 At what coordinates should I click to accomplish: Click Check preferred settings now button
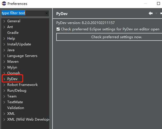[109, 37]
